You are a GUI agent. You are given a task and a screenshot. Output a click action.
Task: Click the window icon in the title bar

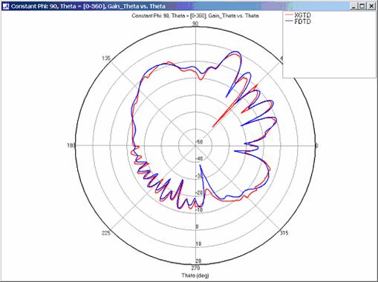[5, 6]
